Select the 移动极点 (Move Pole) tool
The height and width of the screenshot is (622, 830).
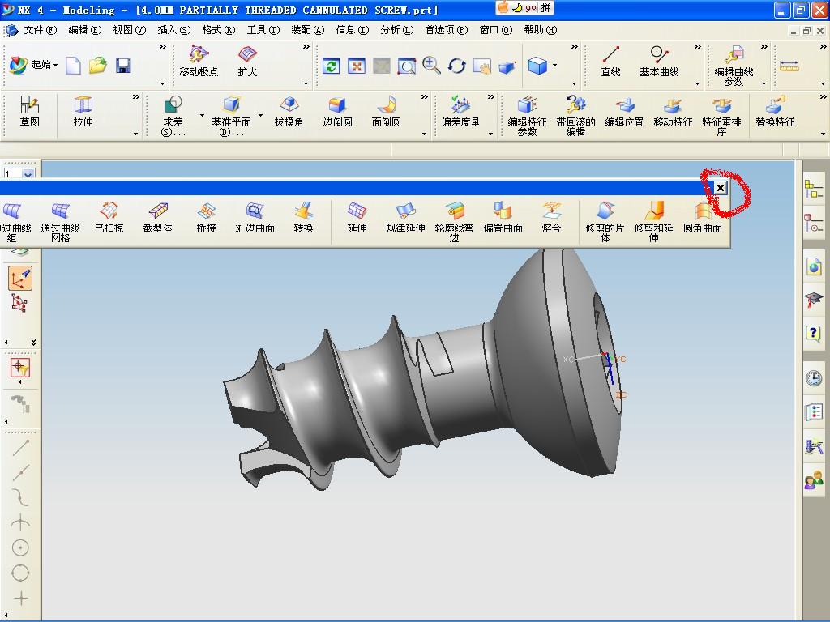[x=199, y=62]
